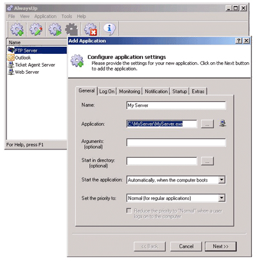Browse for Start in directory with ... button
This screenshot has height=261, width=257.
[x=208, y=161]
